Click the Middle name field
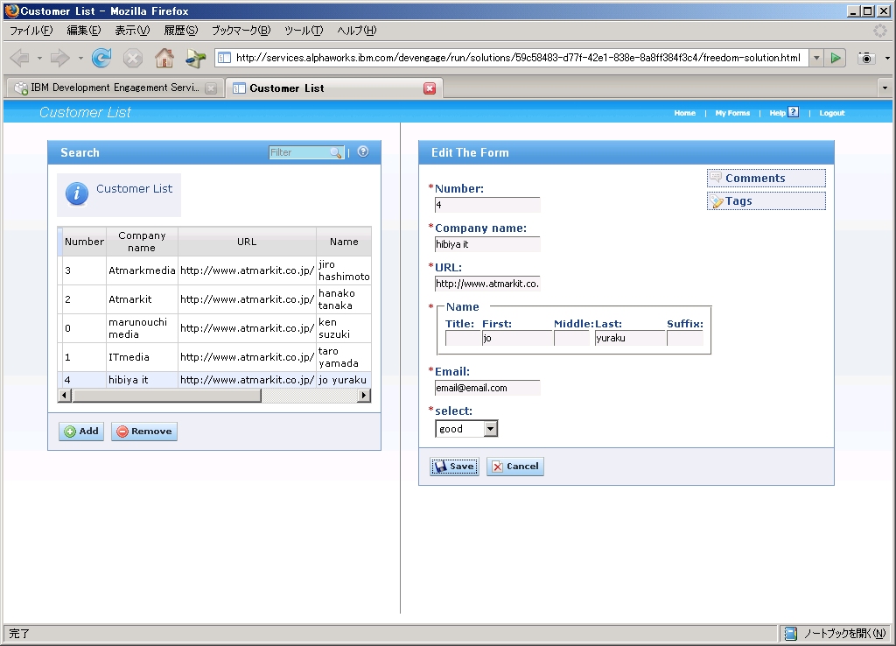The image size is (896, 646). (571, 338)
